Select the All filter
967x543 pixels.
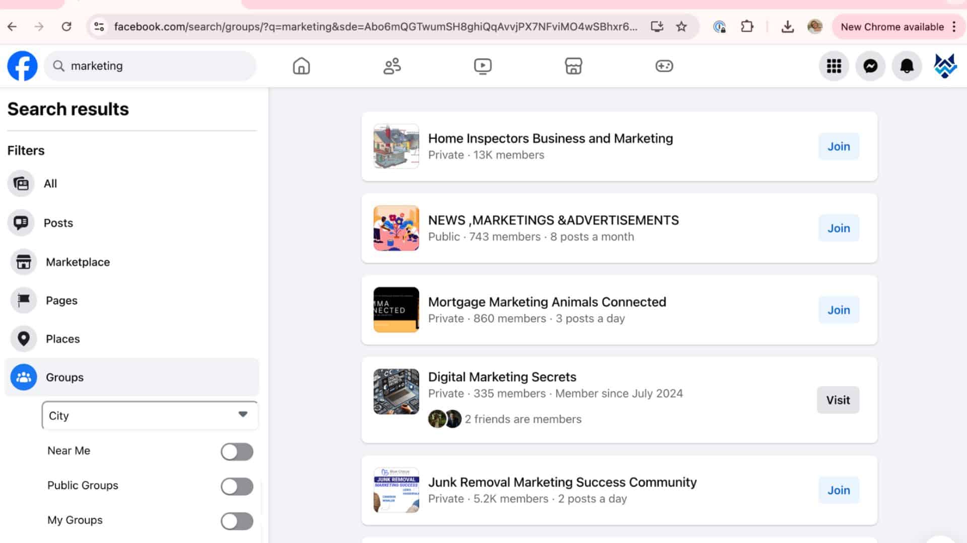coord(132,184)
